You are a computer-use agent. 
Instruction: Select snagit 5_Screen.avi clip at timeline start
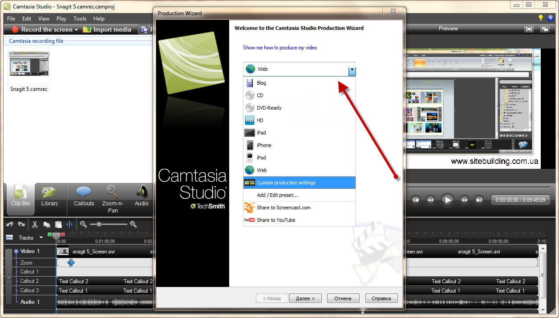tap(93, 252)
